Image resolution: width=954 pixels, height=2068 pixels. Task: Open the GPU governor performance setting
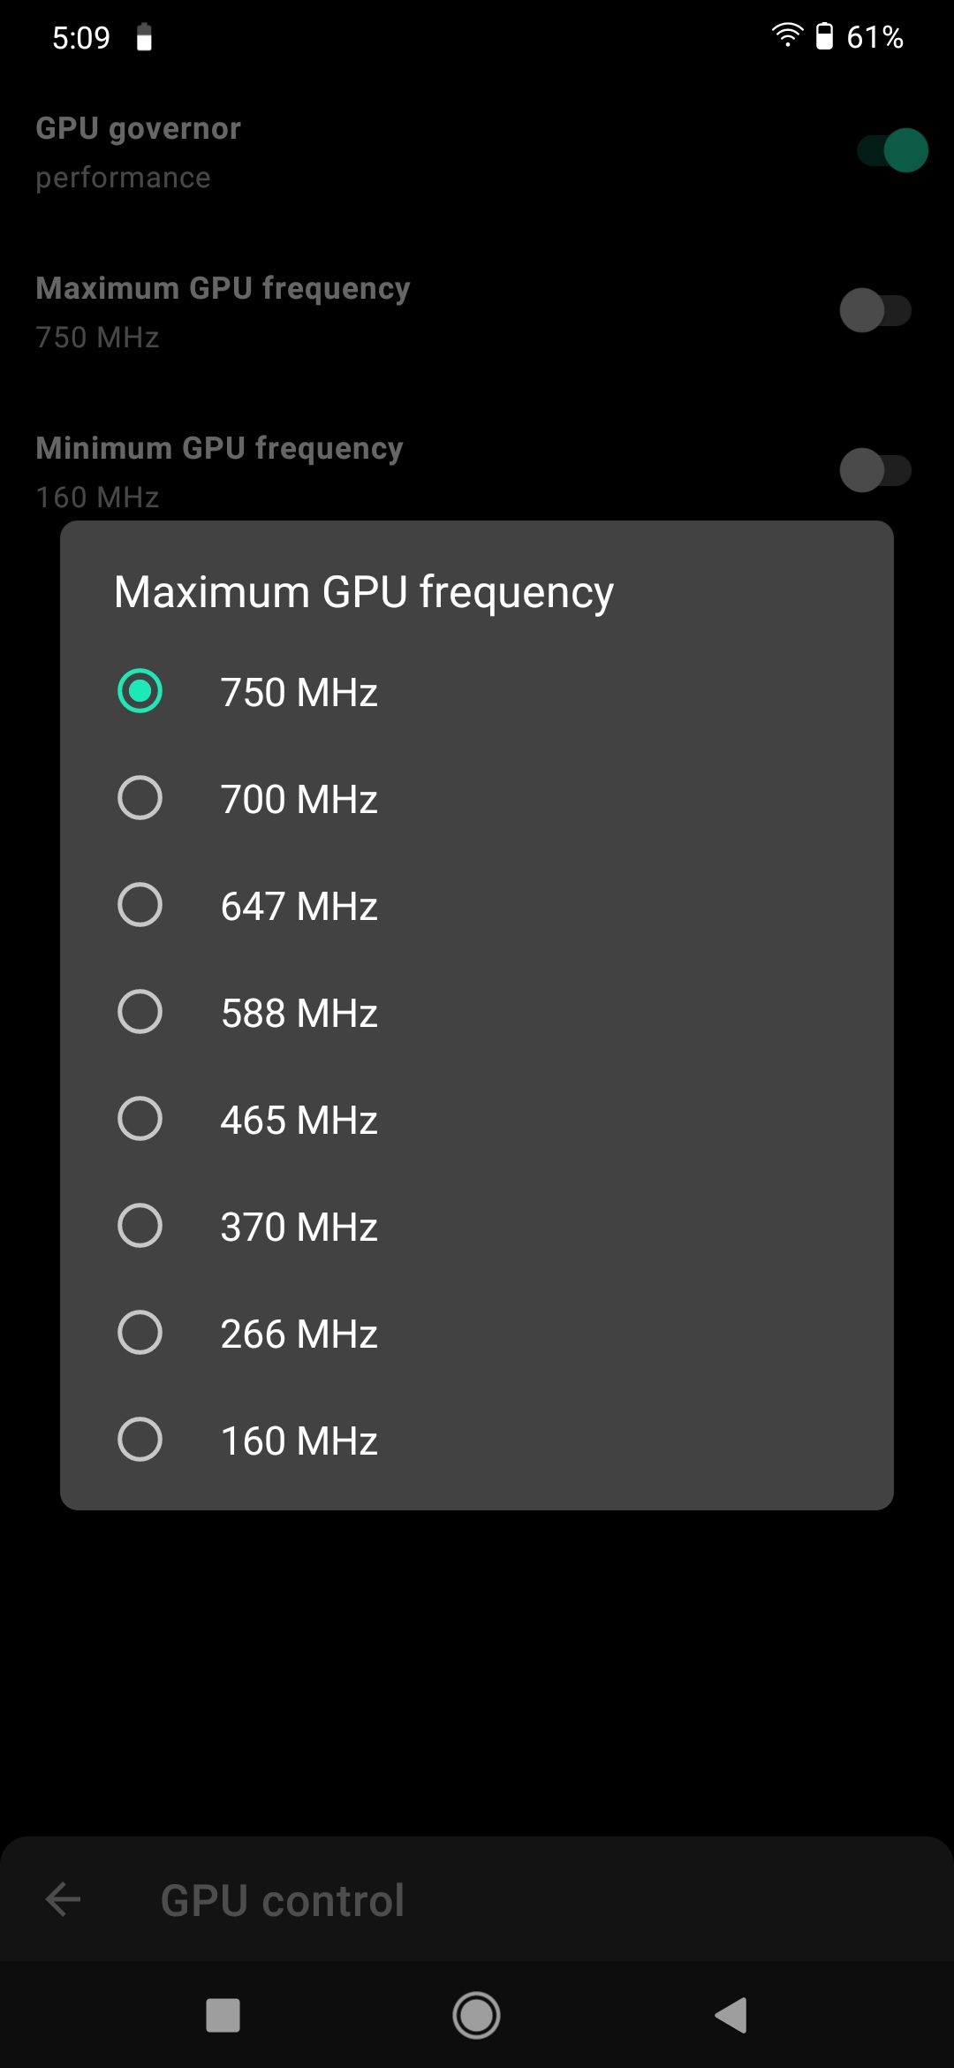click(138, 152)
